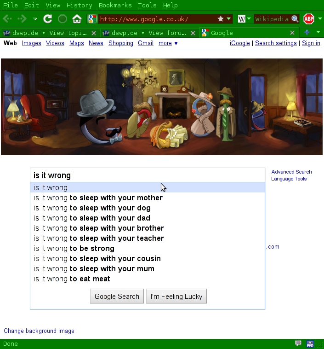
Task: Open the Advanced Search link
Action: [291, 172]
